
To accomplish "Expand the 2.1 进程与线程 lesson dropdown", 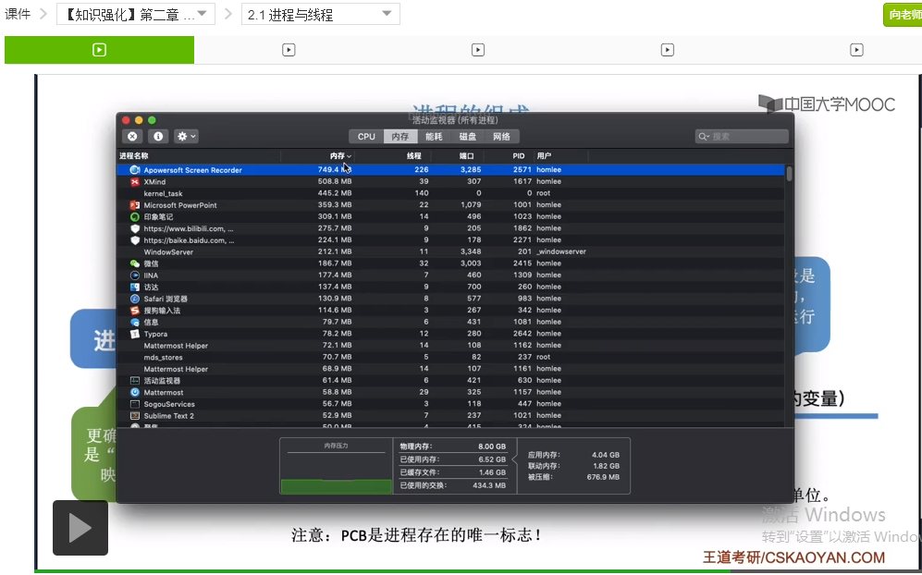I will coord(321,14).
